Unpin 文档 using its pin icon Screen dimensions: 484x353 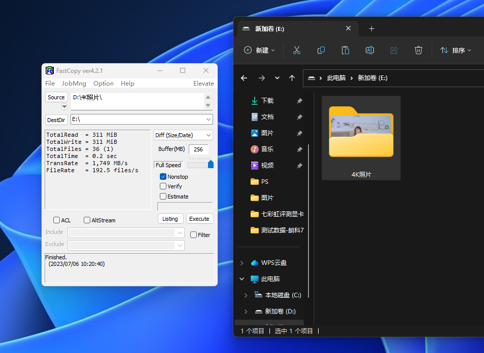point(299,117)
